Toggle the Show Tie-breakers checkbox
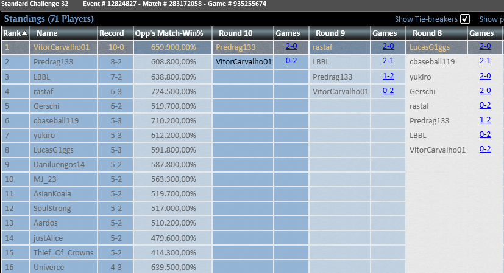The width and height of the screenshot is (504, 273). point(465,19)
